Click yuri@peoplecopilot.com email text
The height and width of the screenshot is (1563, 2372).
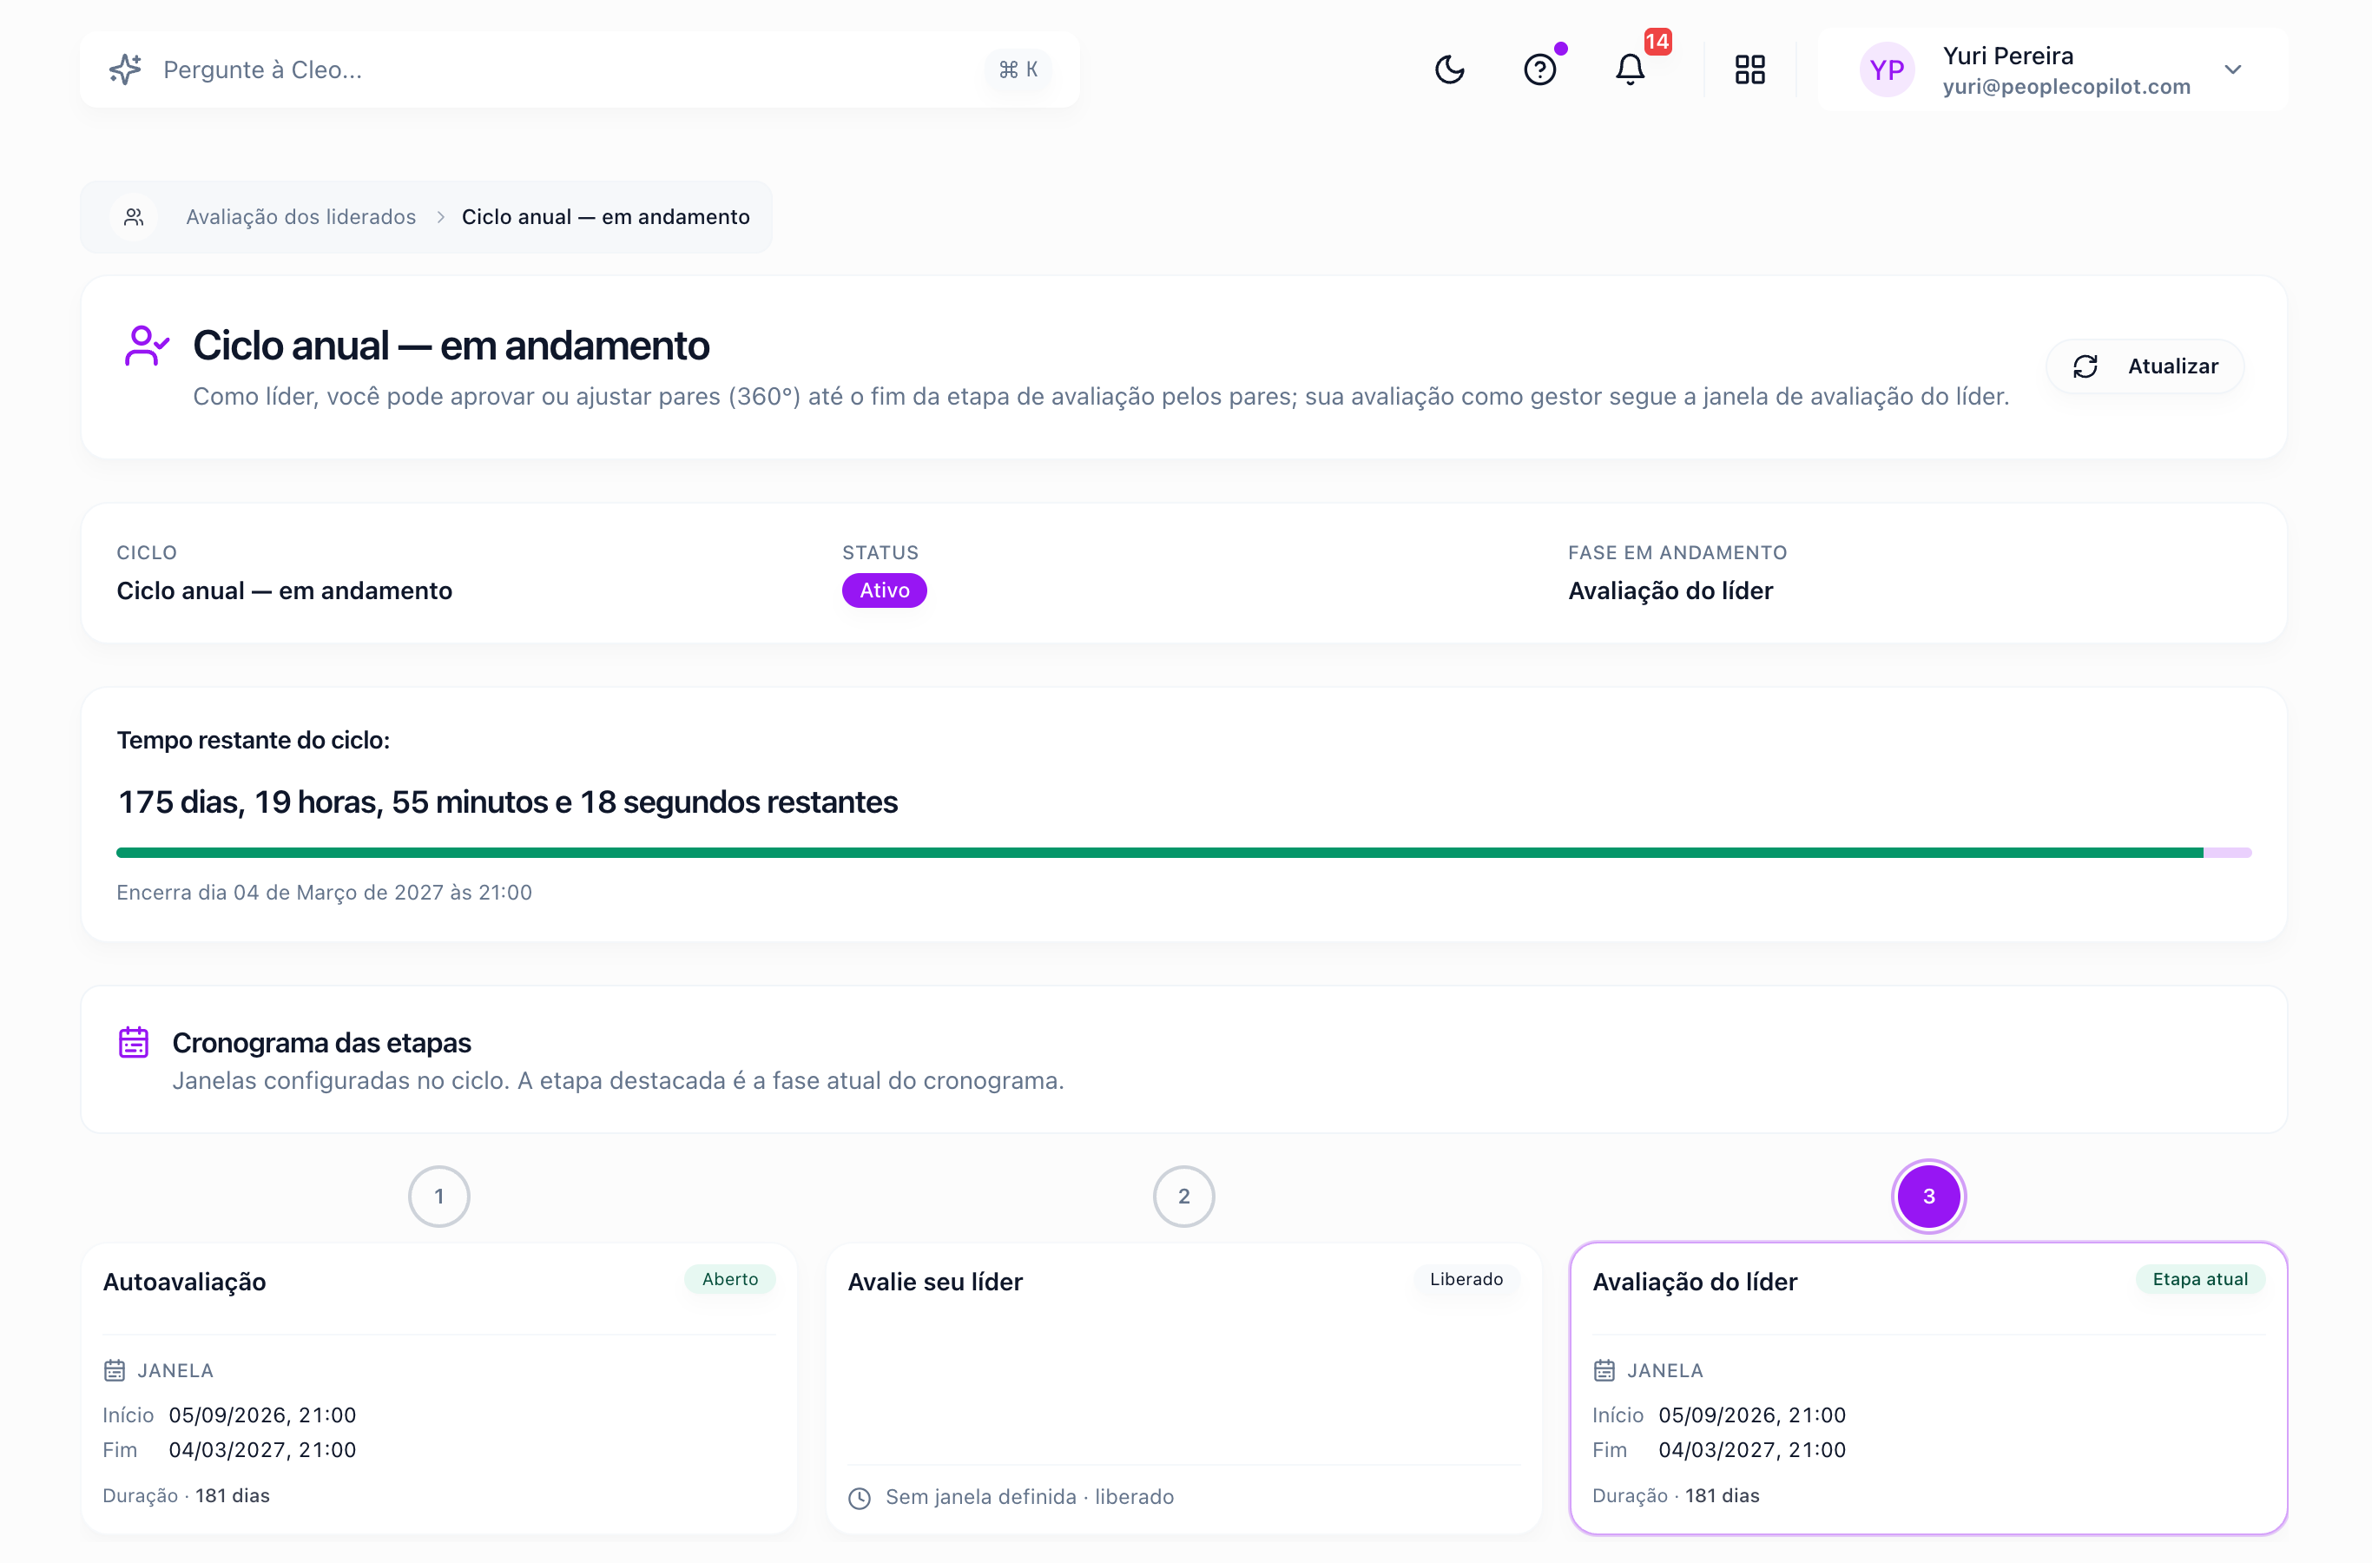2066,87
